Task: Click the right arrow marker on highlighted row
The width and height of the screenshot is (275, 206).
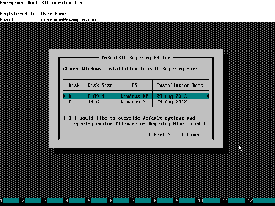Action: [207, 96]
